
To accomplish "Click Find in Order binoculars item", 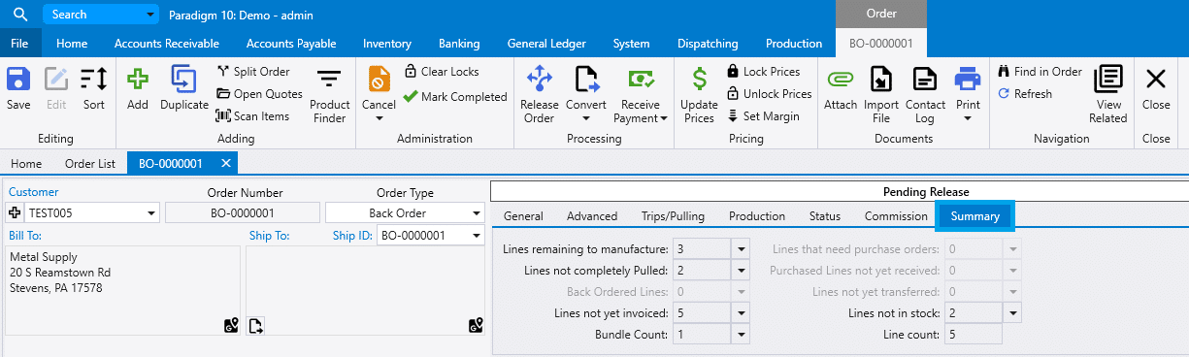I will [x=1040, y=72].
